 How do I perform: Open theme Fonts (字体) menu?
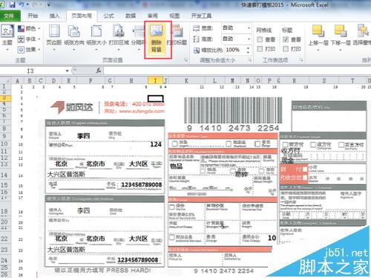[x=30, y=39]
